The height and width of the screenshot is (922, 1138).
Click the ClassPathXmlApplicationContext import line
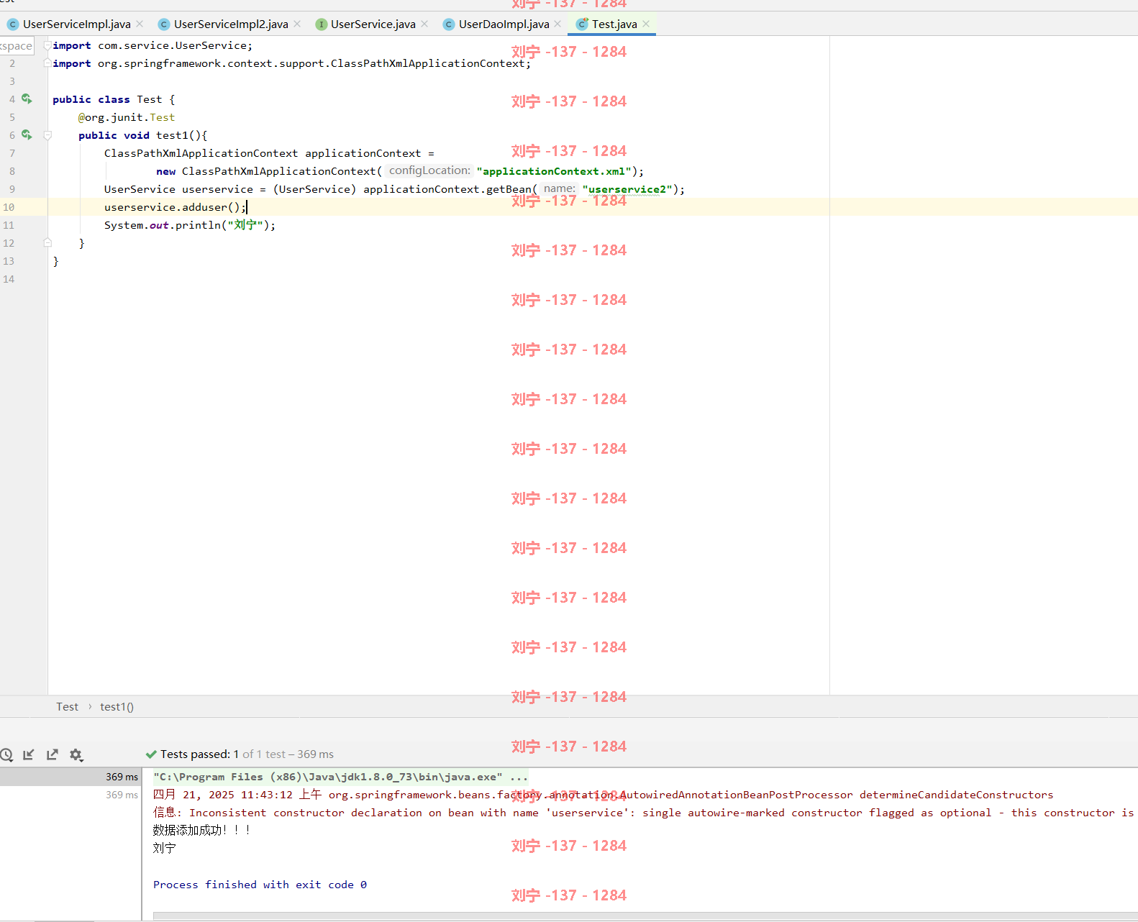click(291, 63)
